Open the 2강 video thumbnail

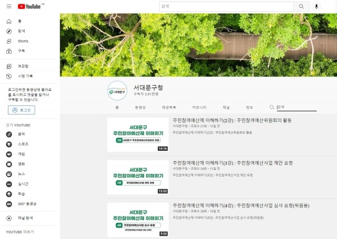[138, 135]
